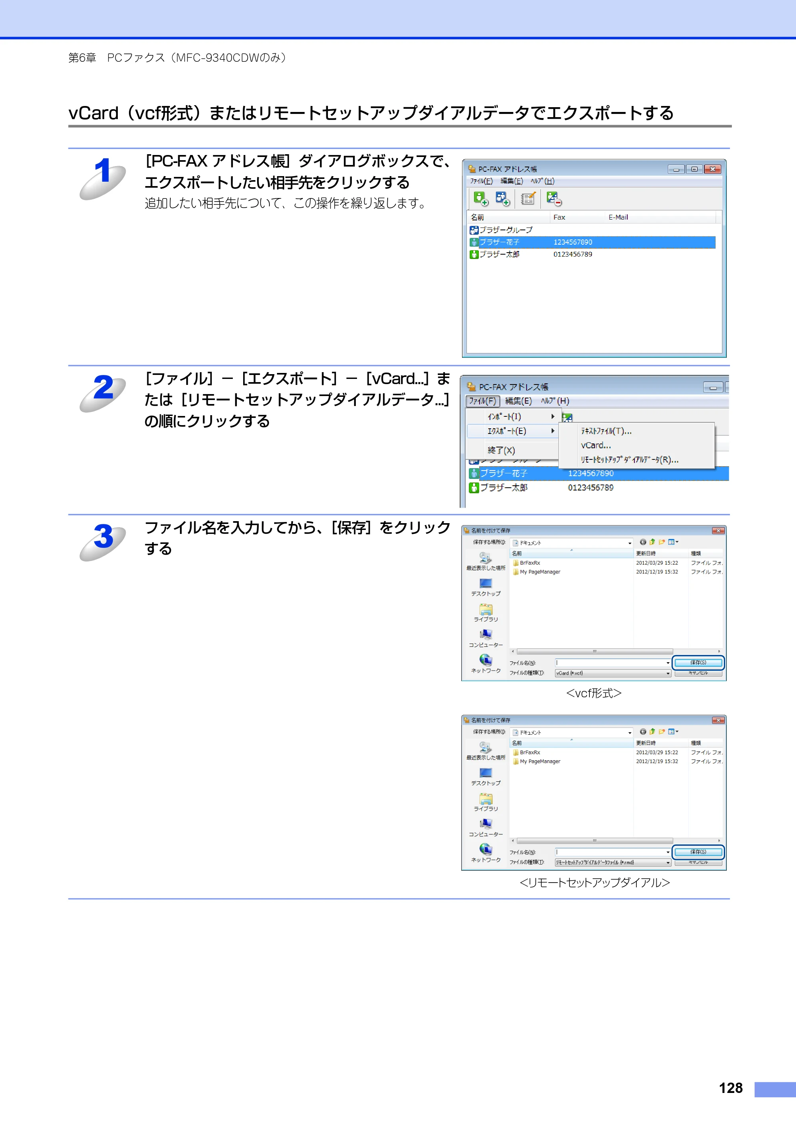The image size is (796, 1128).
Task: Maximize the step 1 PC-FAX address book window
Action: tap(694, 169)
